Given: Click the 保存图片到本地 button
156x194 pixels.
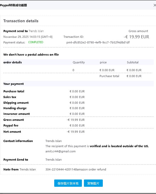Looking at the screenshot, I should coord(68,183).
